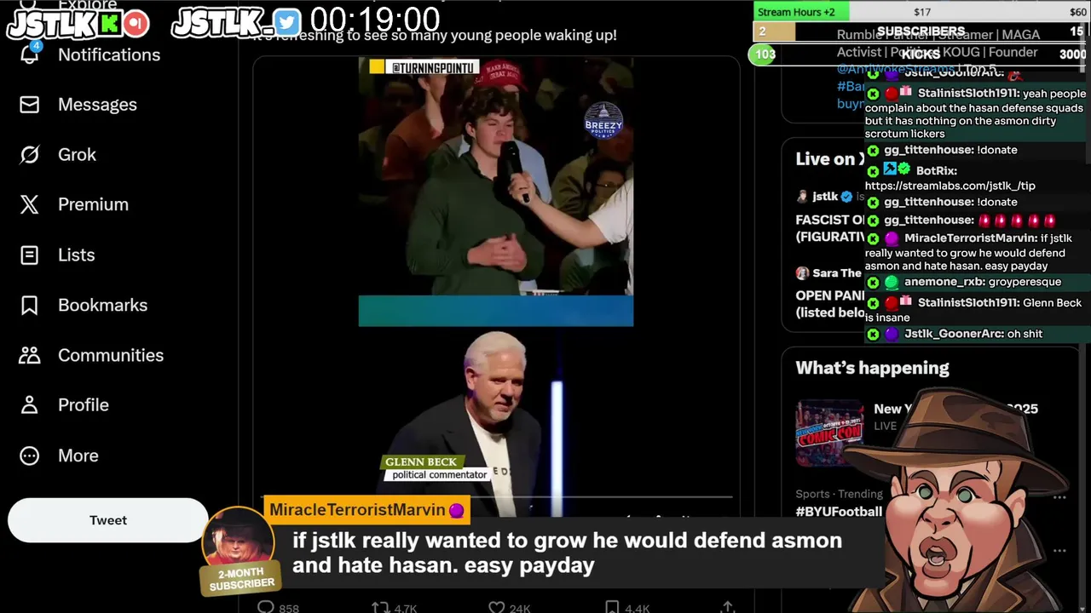Click the green 103 kicks counter
Image resolution: width=1091 pixels, height=613 pixels.
(765, 54)
